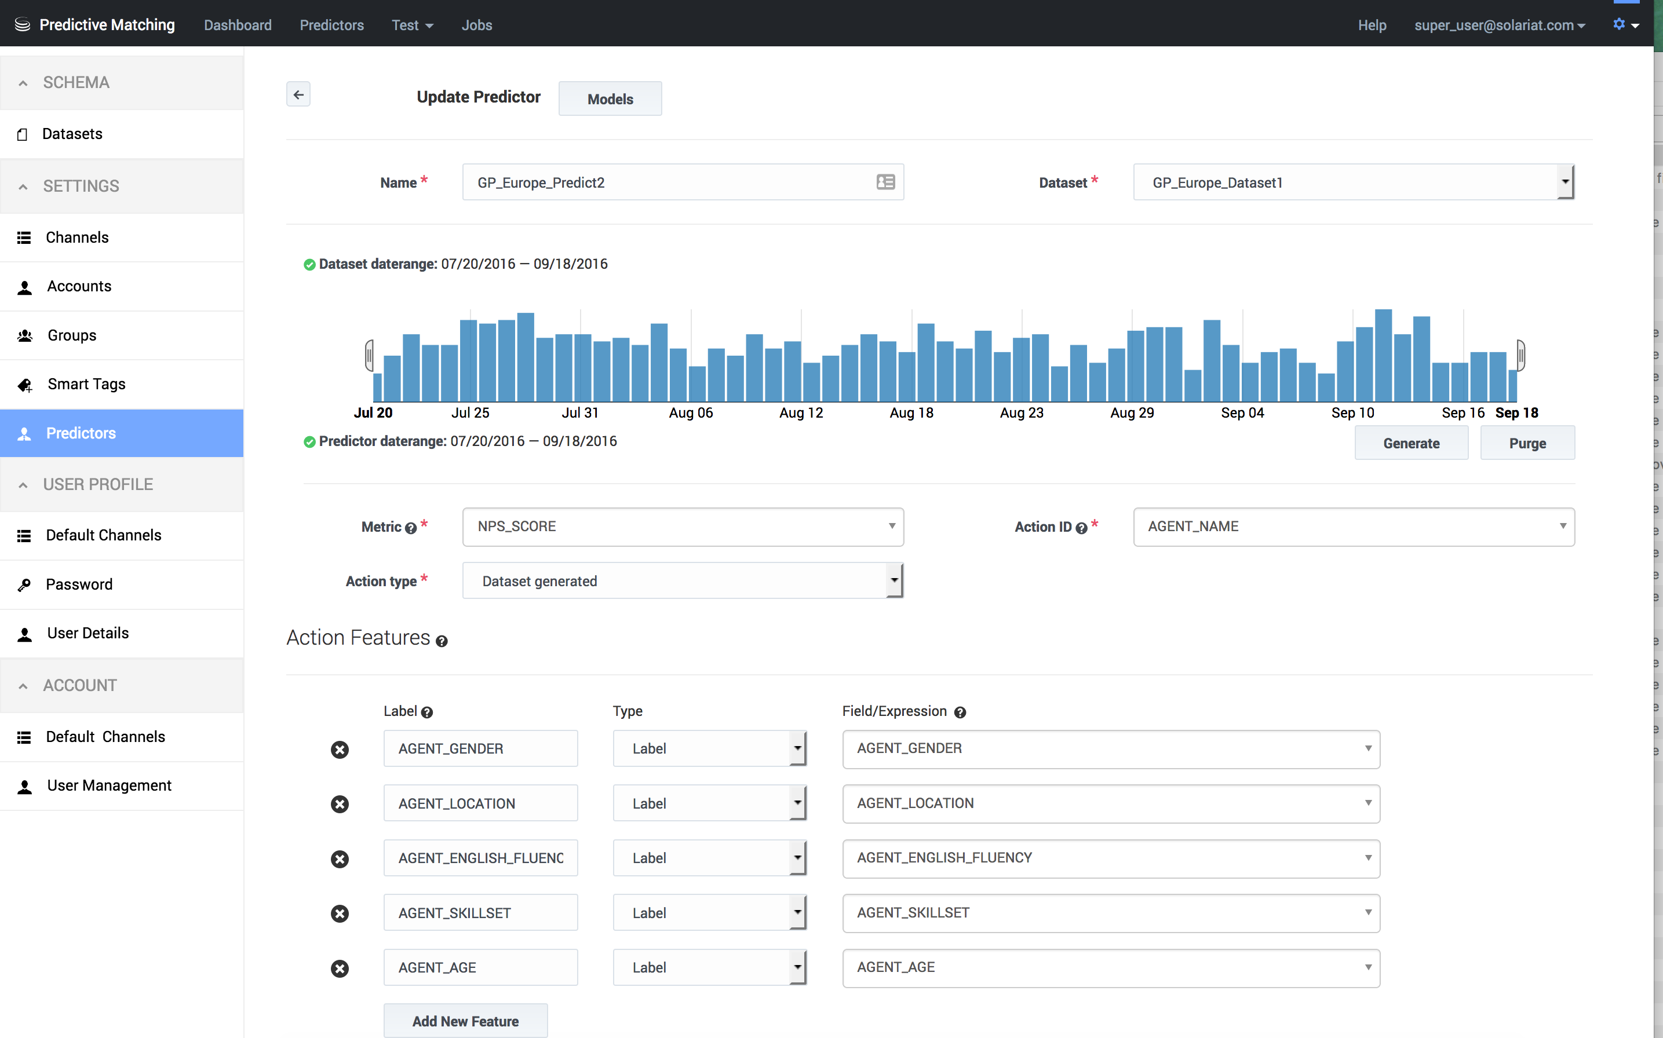Click the contact card icon in Name field
1663x1038 pixels.
885,182
